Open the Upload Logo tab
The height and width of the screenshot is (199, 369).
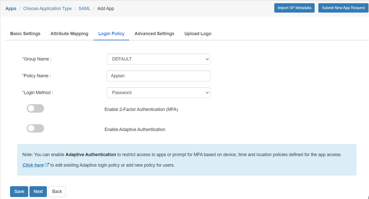198,34
